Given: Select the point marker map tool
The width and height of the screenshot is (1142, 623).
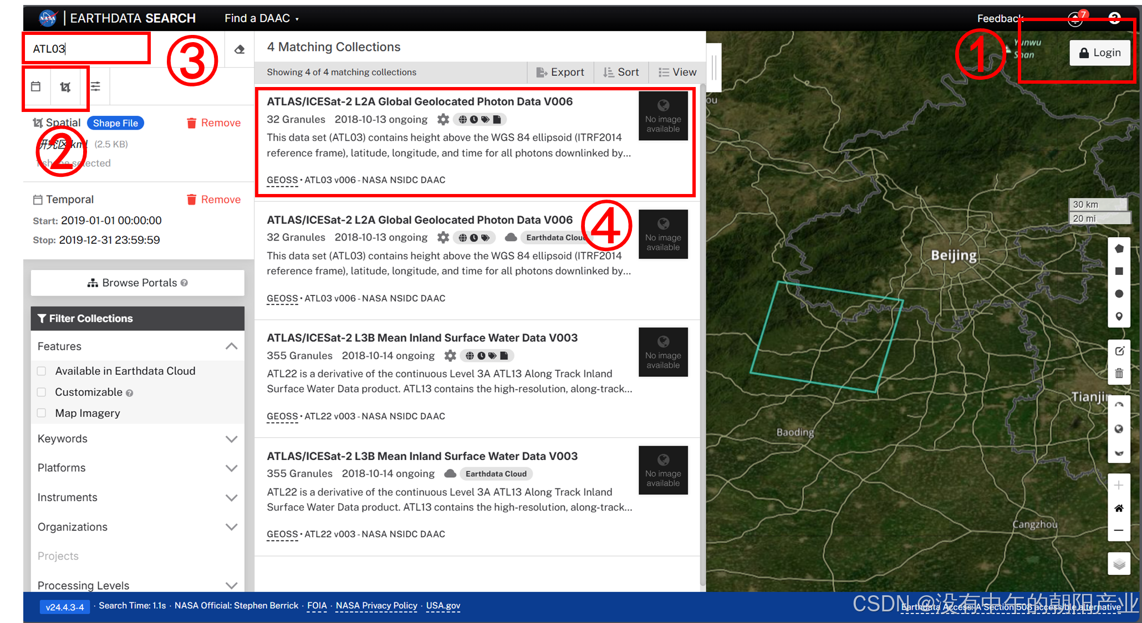Looking at the screenshot, I should 1119,316.
